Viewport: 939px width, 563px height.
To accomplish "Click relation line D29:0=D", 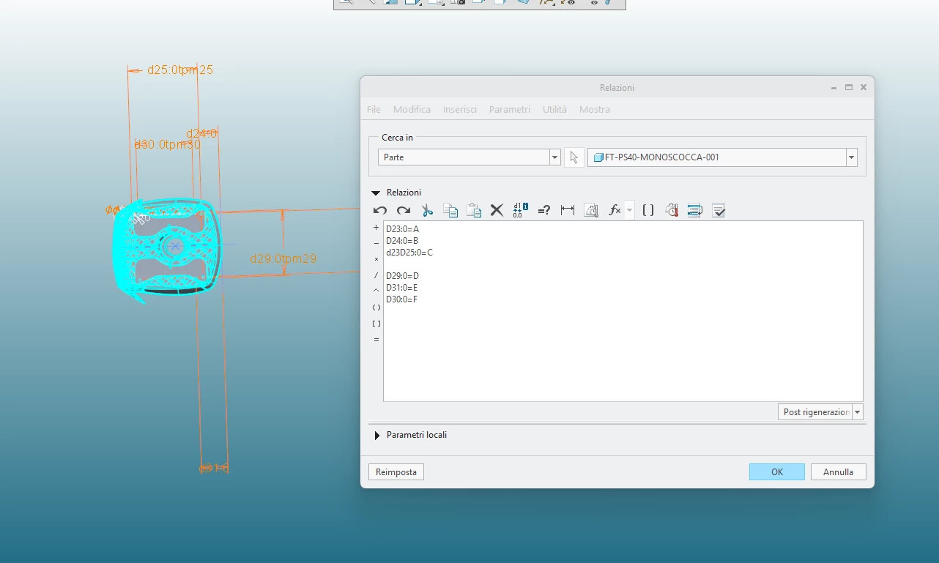I will coord(402,276).
